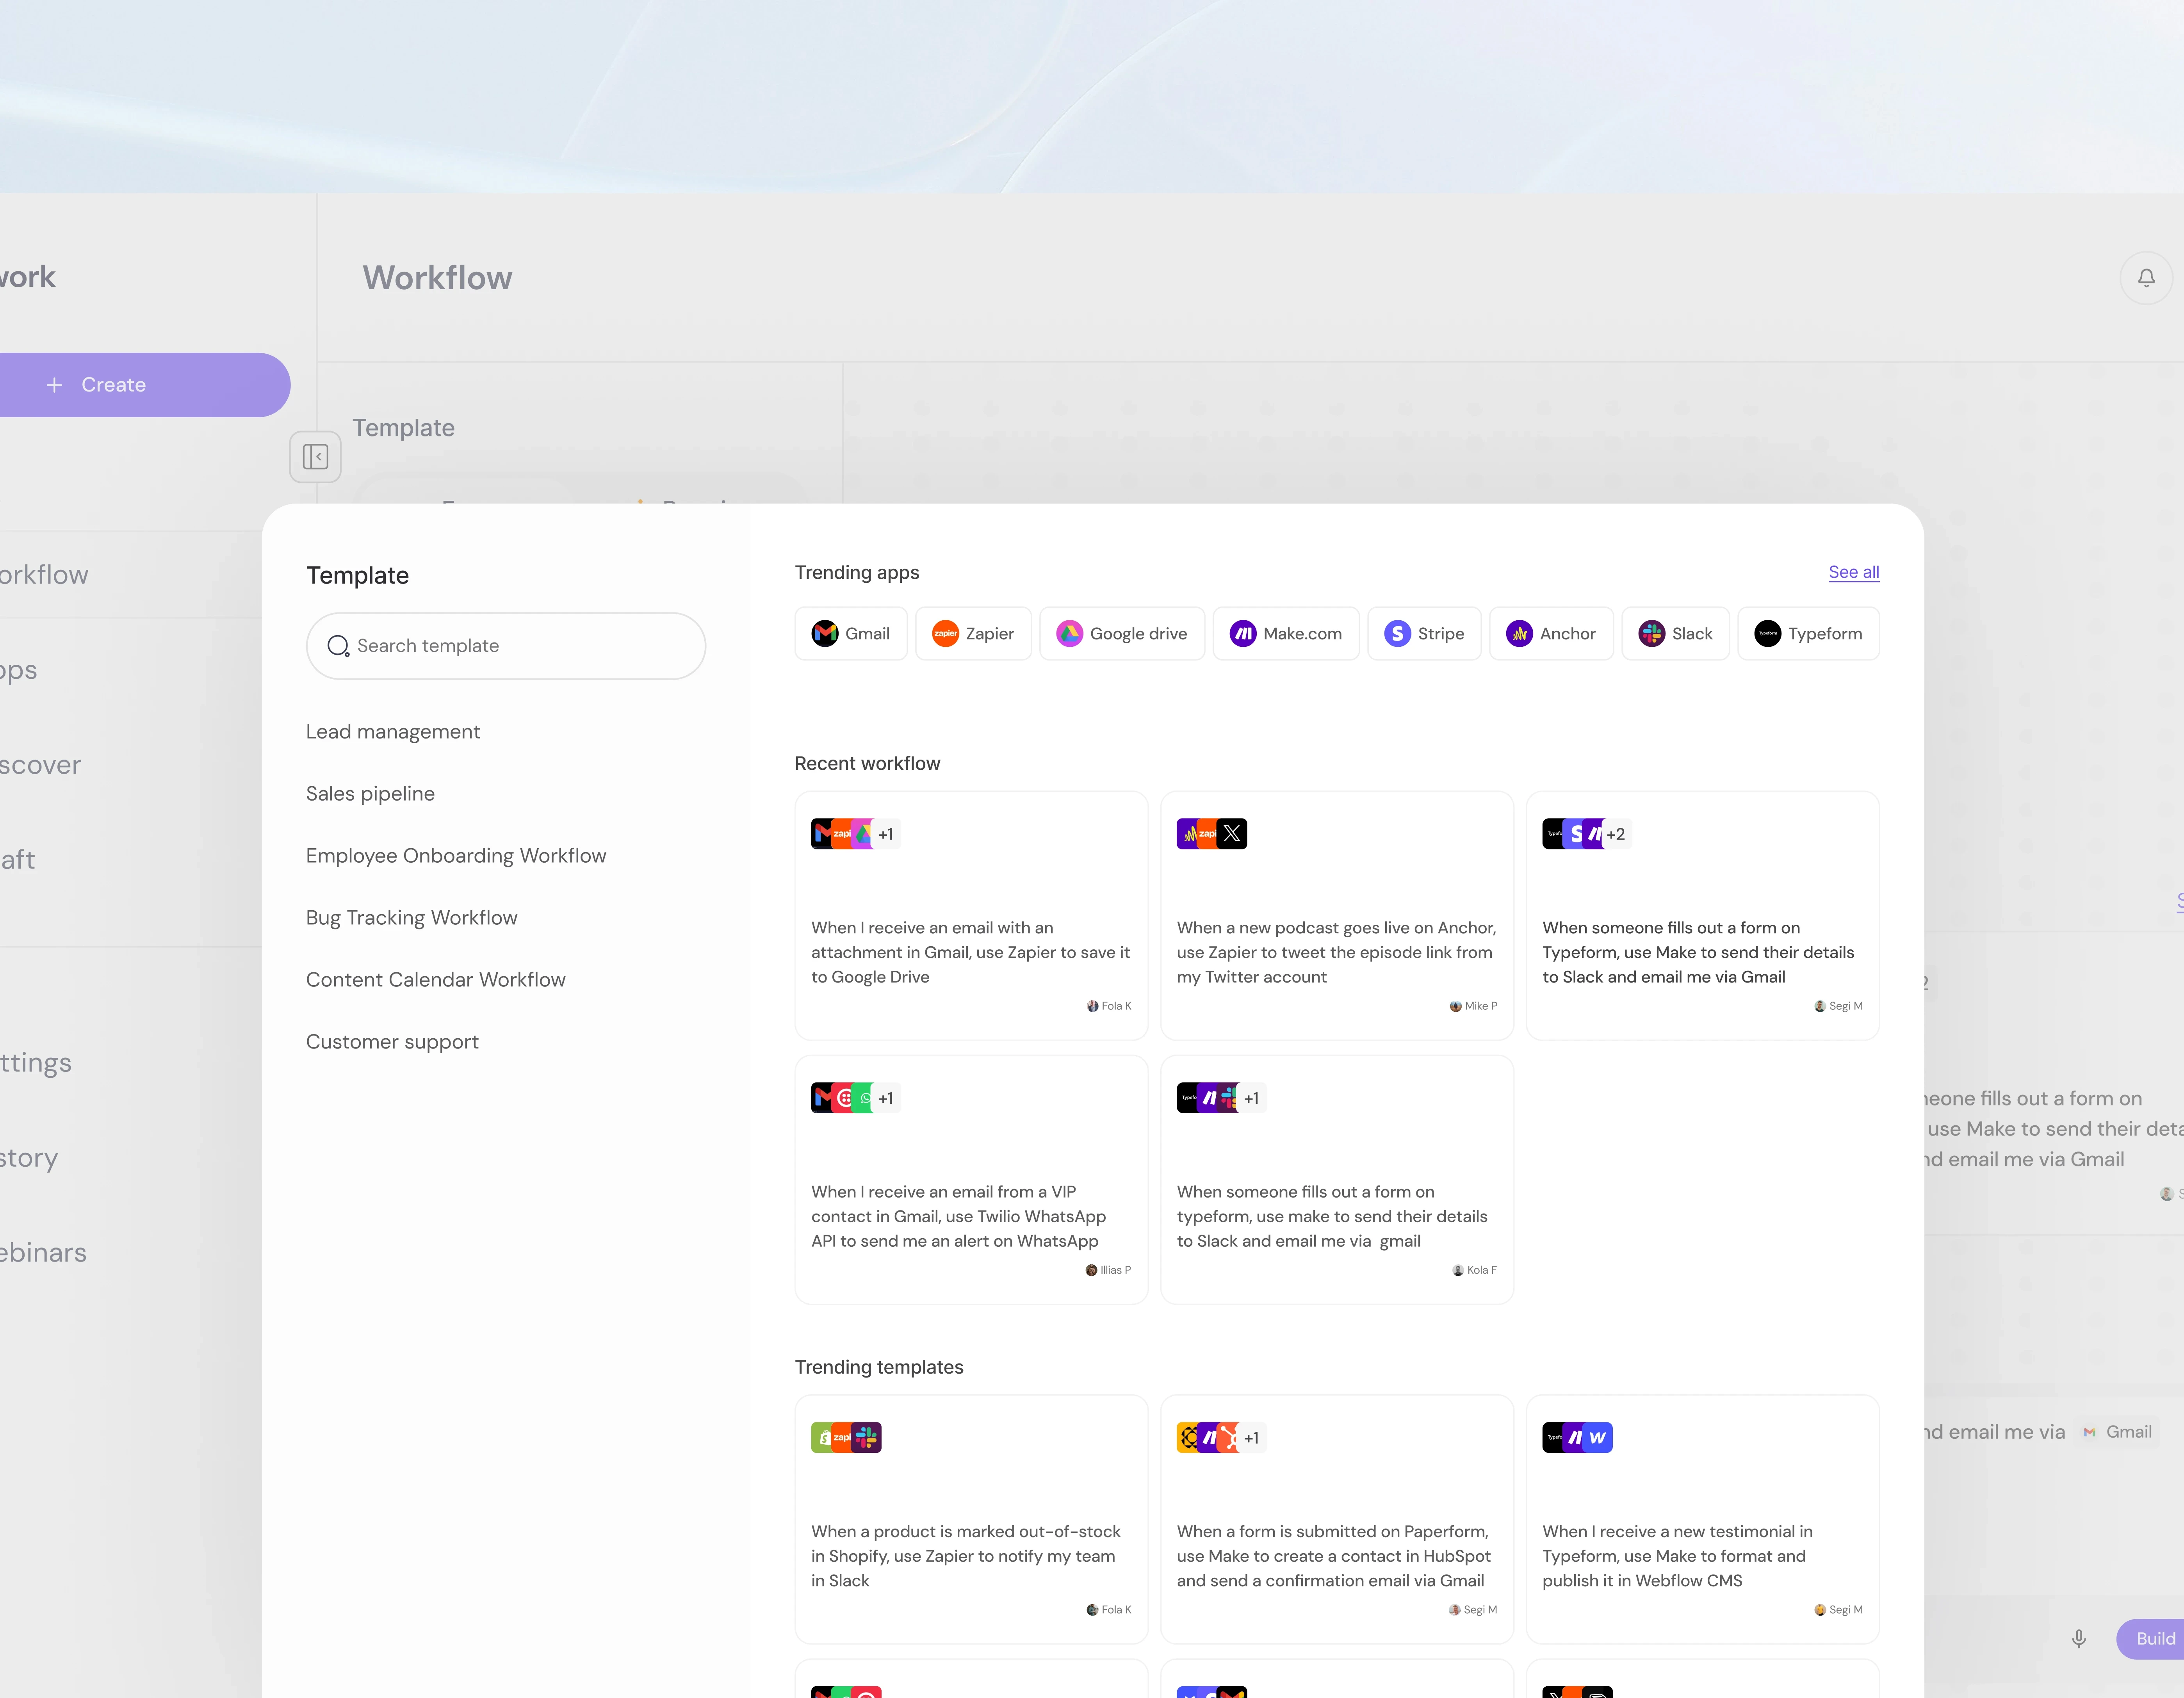The image size is (2184, 1698).
Task: Choose the Typeform app chip
Action: point(1808,634)
